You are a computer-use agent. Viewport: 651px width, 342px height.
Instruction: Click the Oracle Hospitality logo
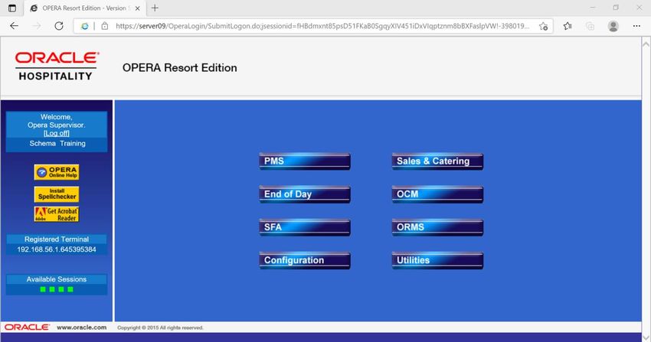57,66
